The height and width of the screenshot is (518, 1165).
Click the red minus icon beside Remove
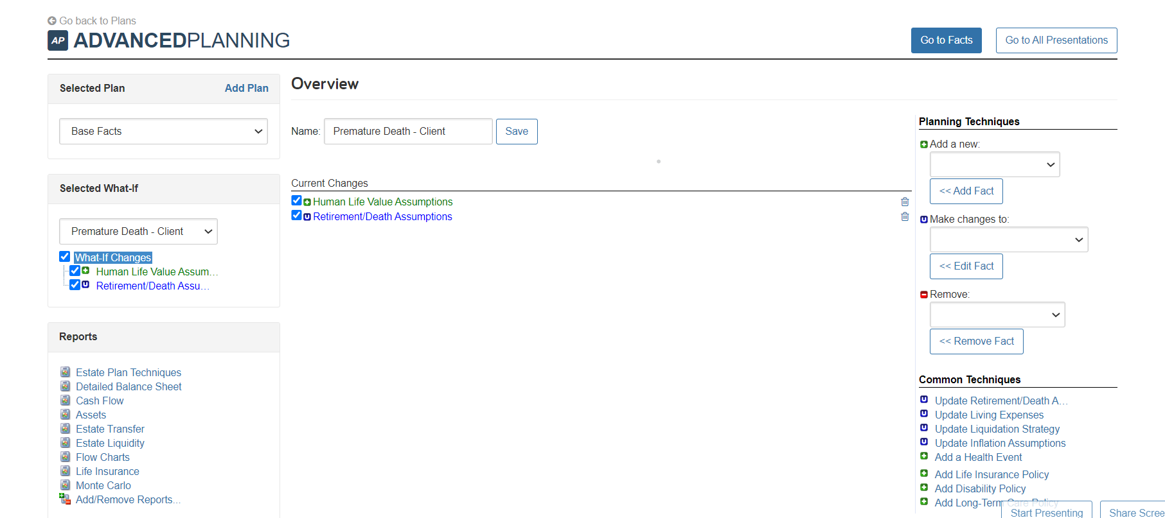click(x=924, y=295)
